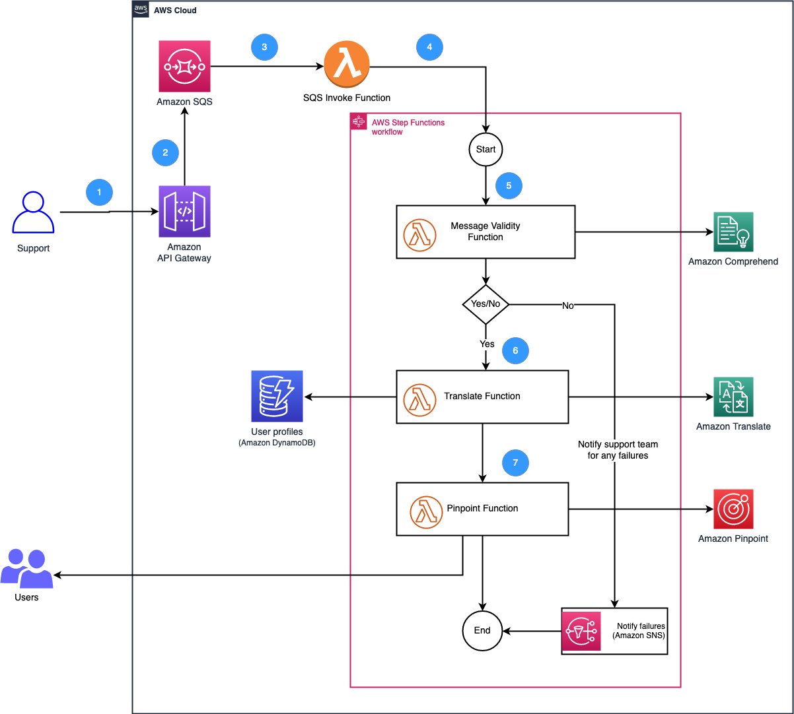The height and width of the screenshot is (714, 794).
Task: Select the Amazon Pinpoint icon
Action: point(733,509)
